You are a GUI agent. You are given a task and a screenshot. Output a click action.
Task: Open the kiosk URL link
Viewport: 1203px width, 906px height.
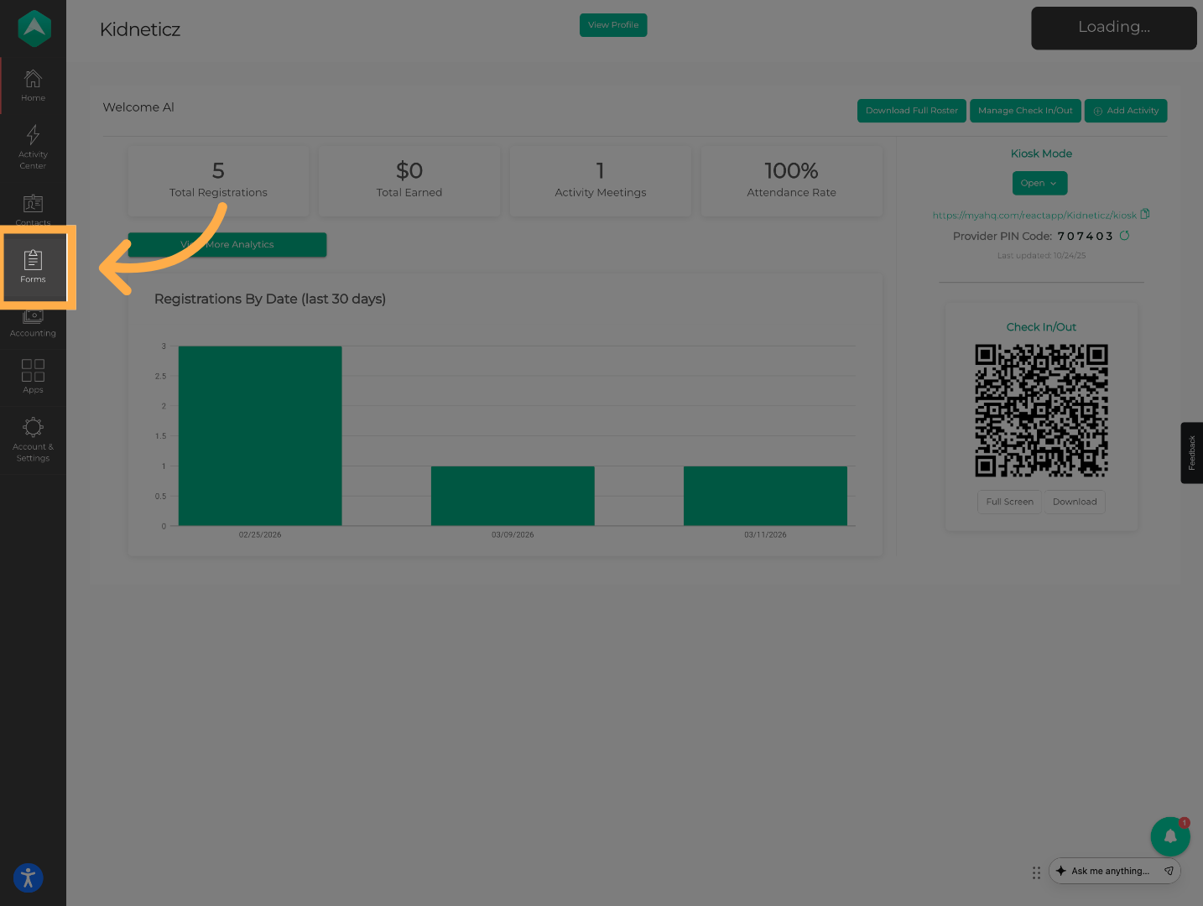(1034, 216)
